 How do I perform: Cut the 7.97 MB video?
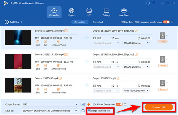click(45, 43)
